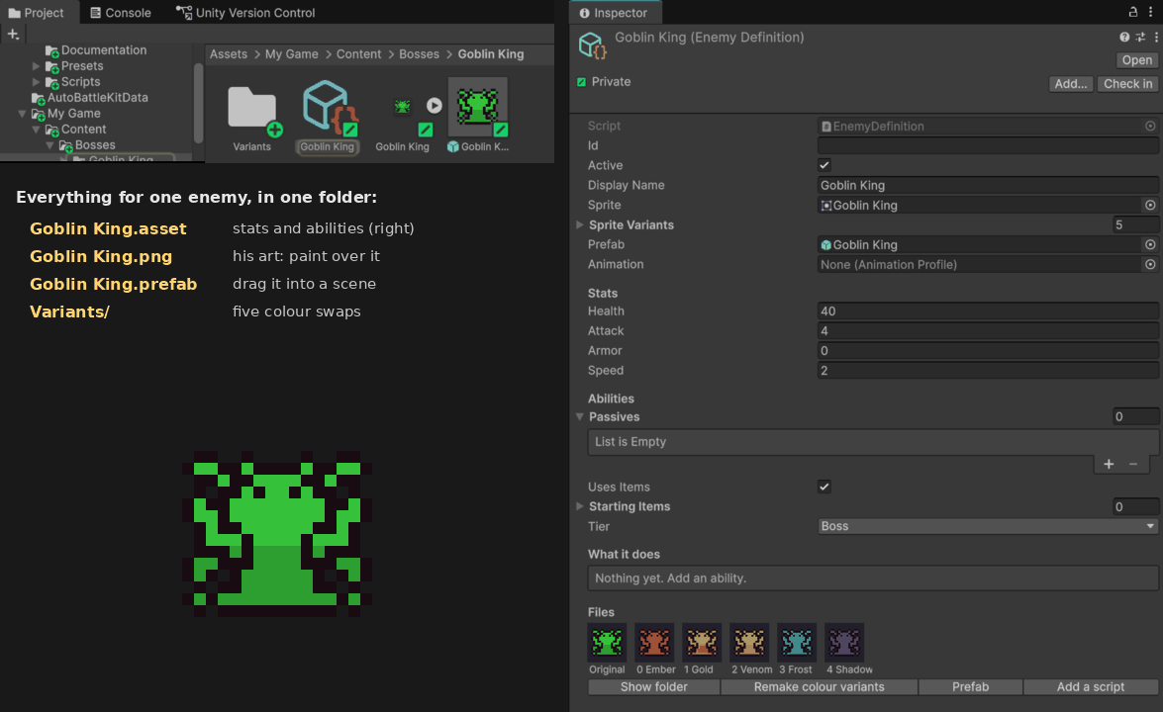Image resolution: width=1163 pixels, height=712 pixels.
Task: Open the Sprite field object picker
Action: tap(1150, 206)
